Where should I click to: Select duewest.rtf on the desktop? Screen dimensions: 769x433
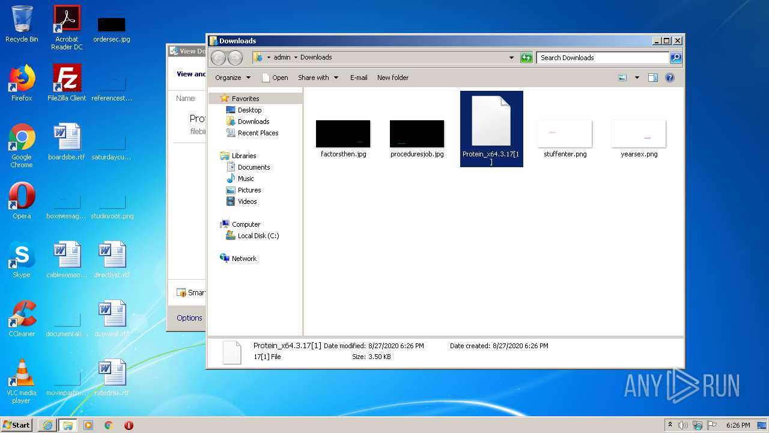point(112,319)
